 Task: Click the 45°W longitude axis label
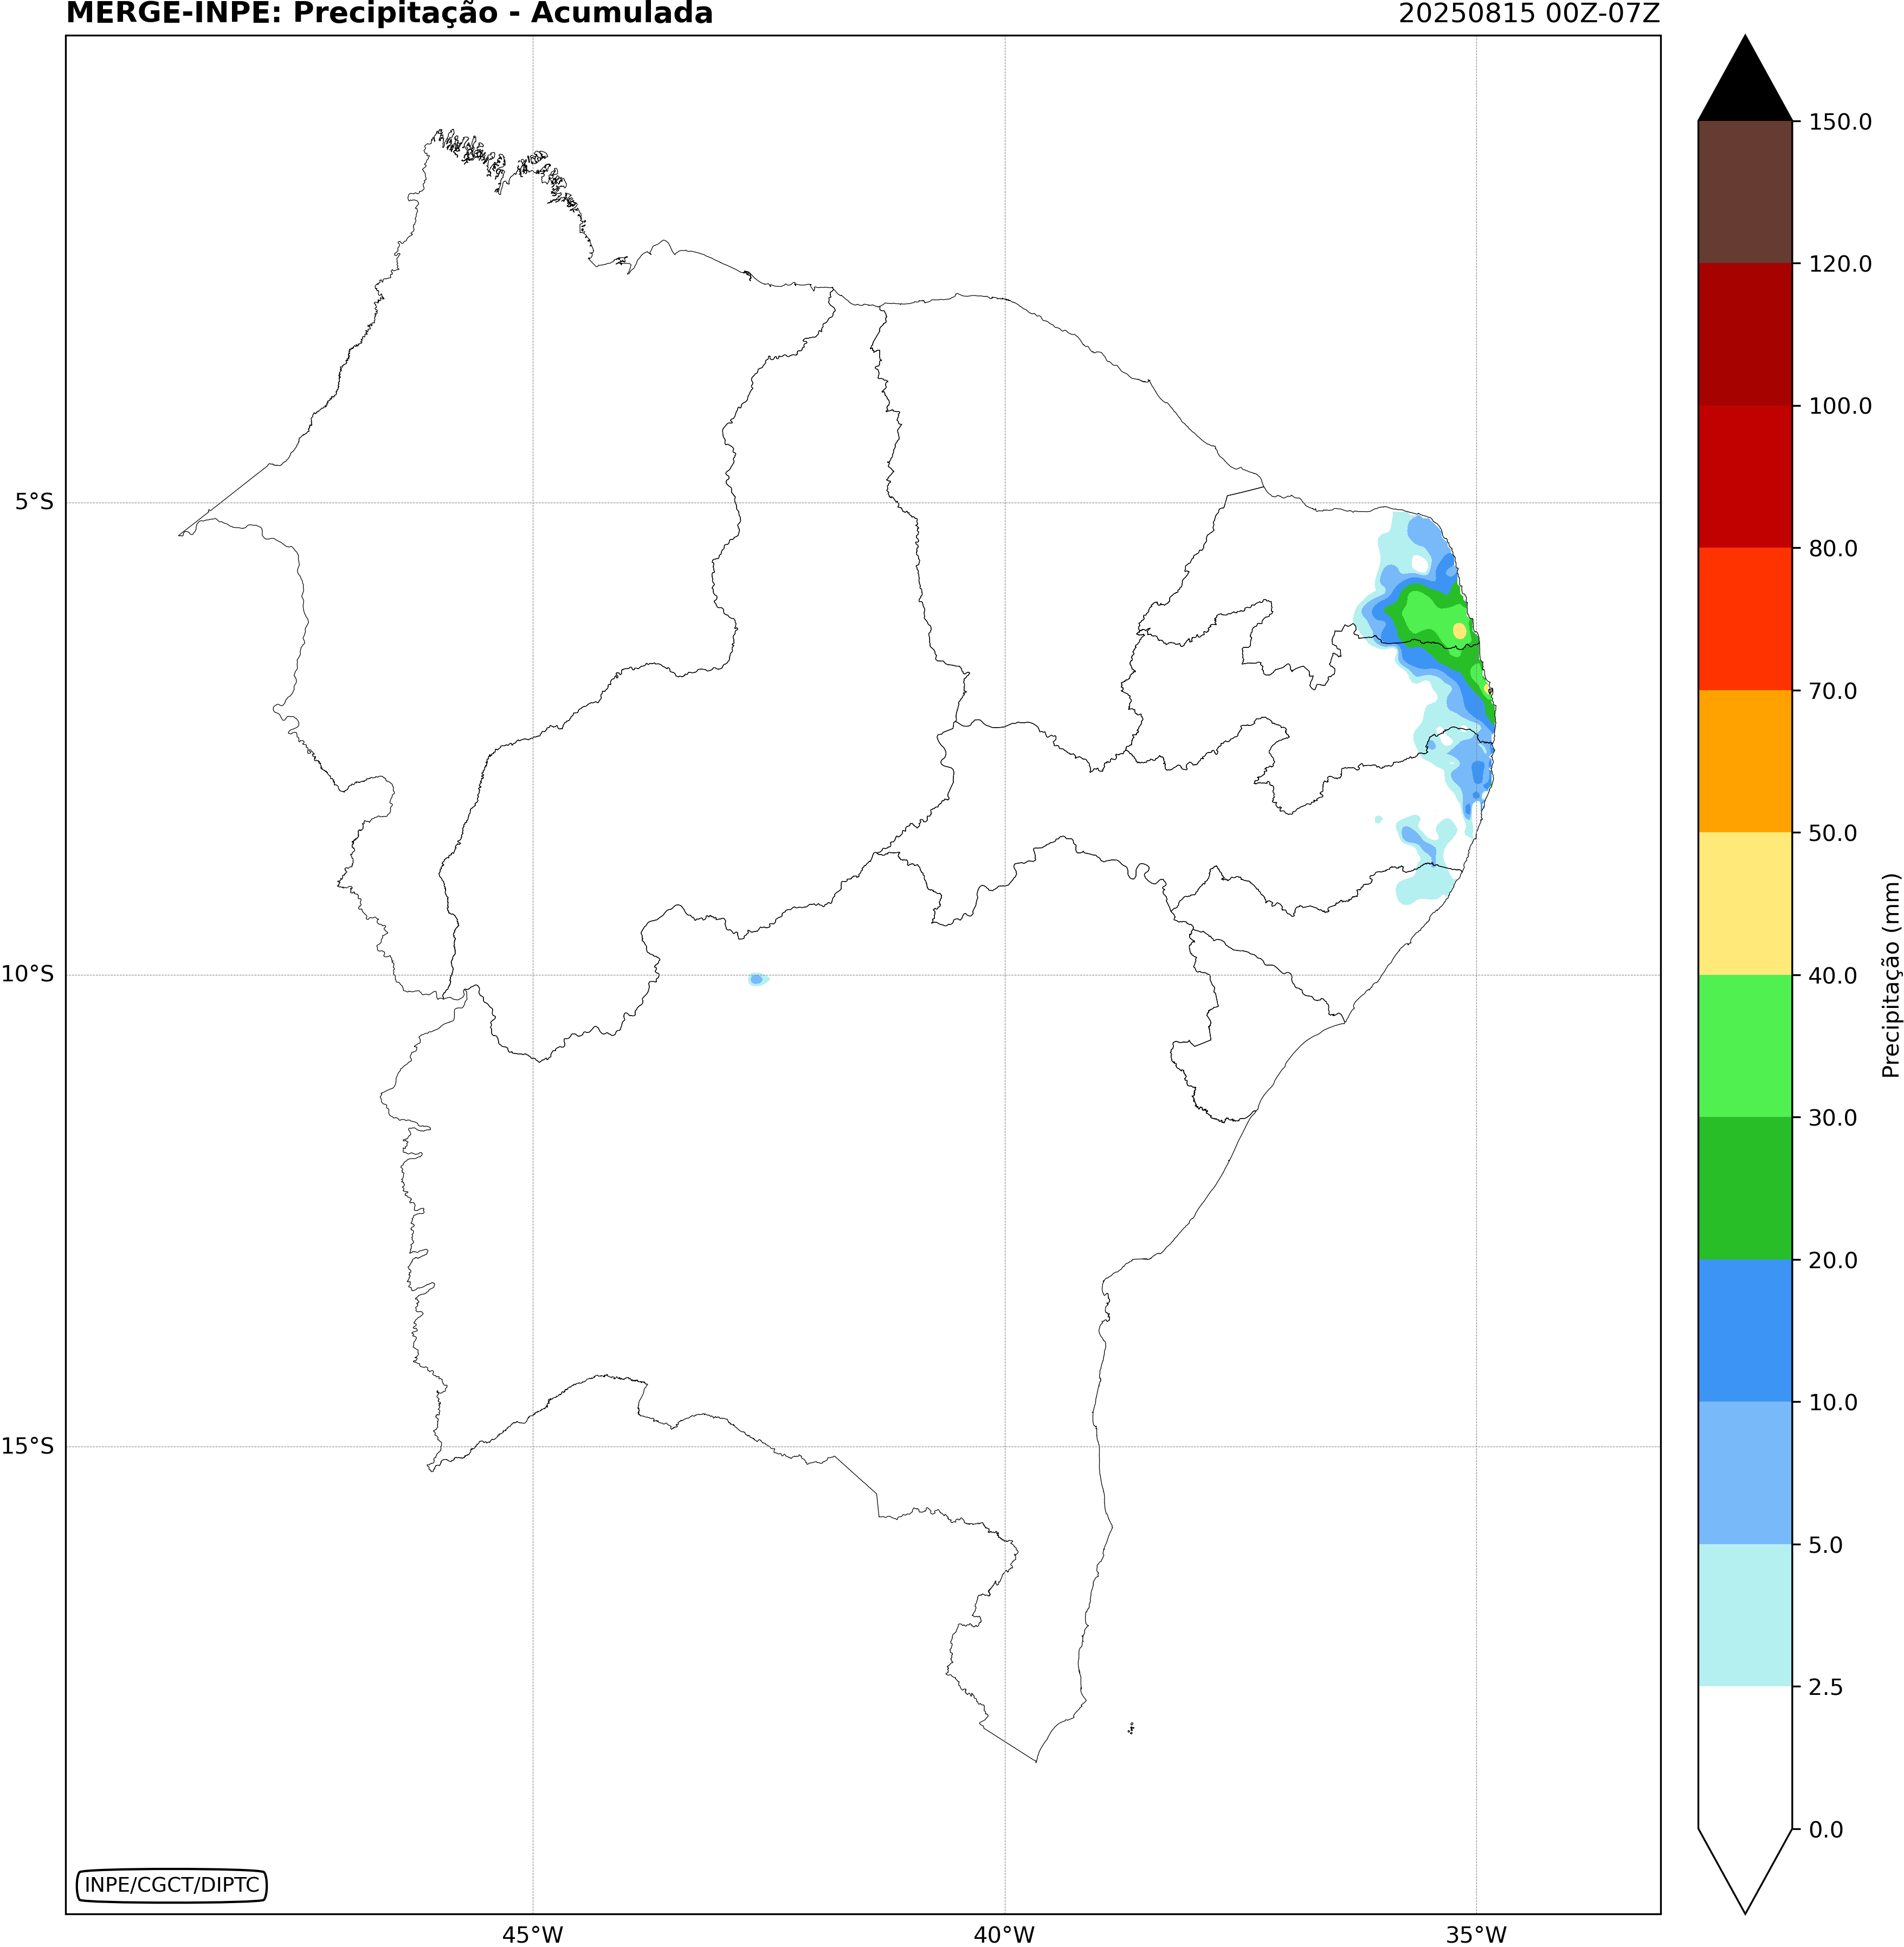[532, 1935]
